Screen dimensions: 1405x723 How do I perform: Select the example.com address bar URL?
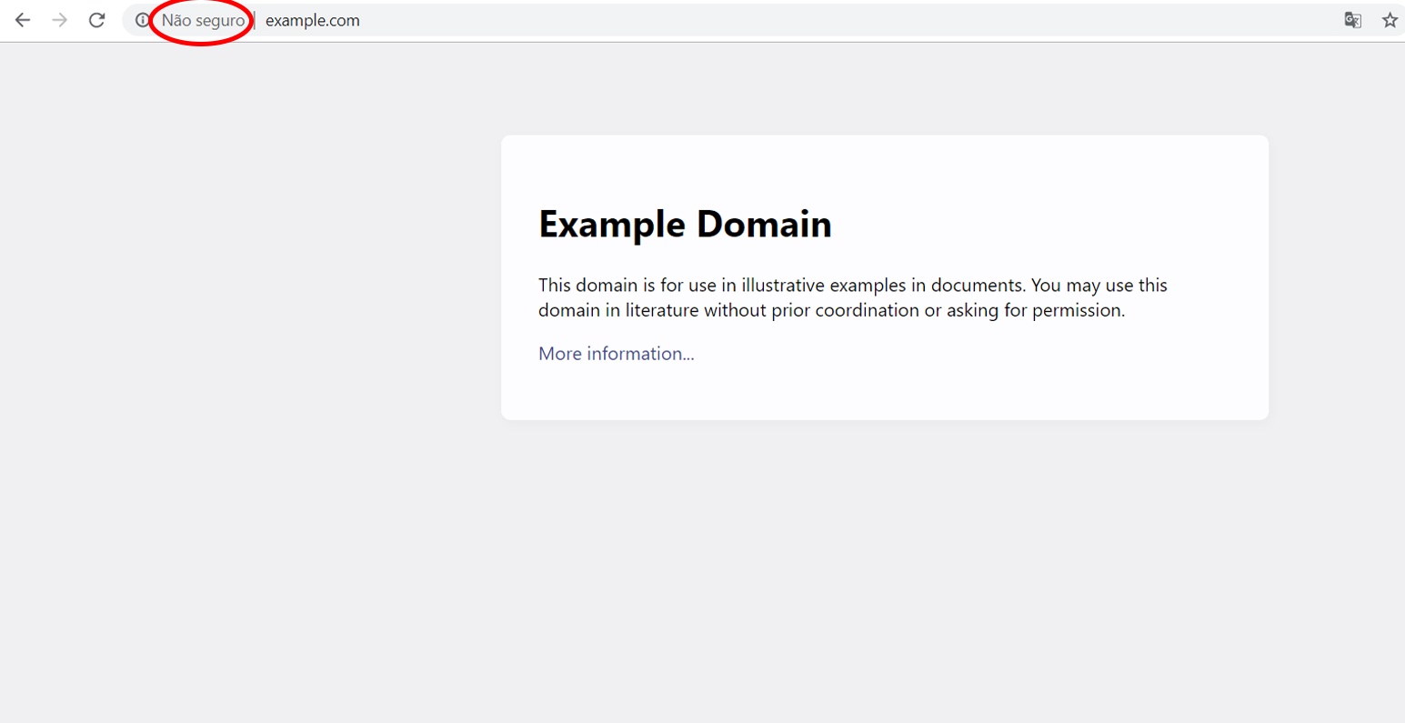[313, 21]
